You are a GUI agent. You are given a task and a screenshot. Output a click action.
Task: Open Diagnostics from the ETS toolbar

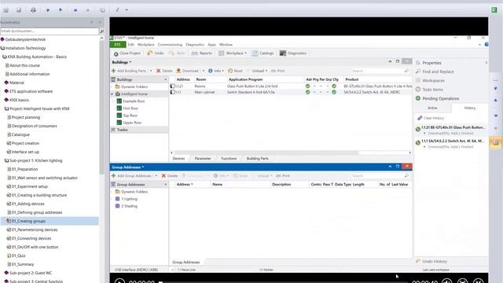coord(293,53)
